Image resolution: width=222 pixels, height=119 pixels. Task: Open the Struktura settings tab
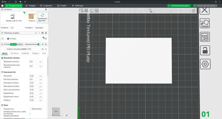point(14,53)
